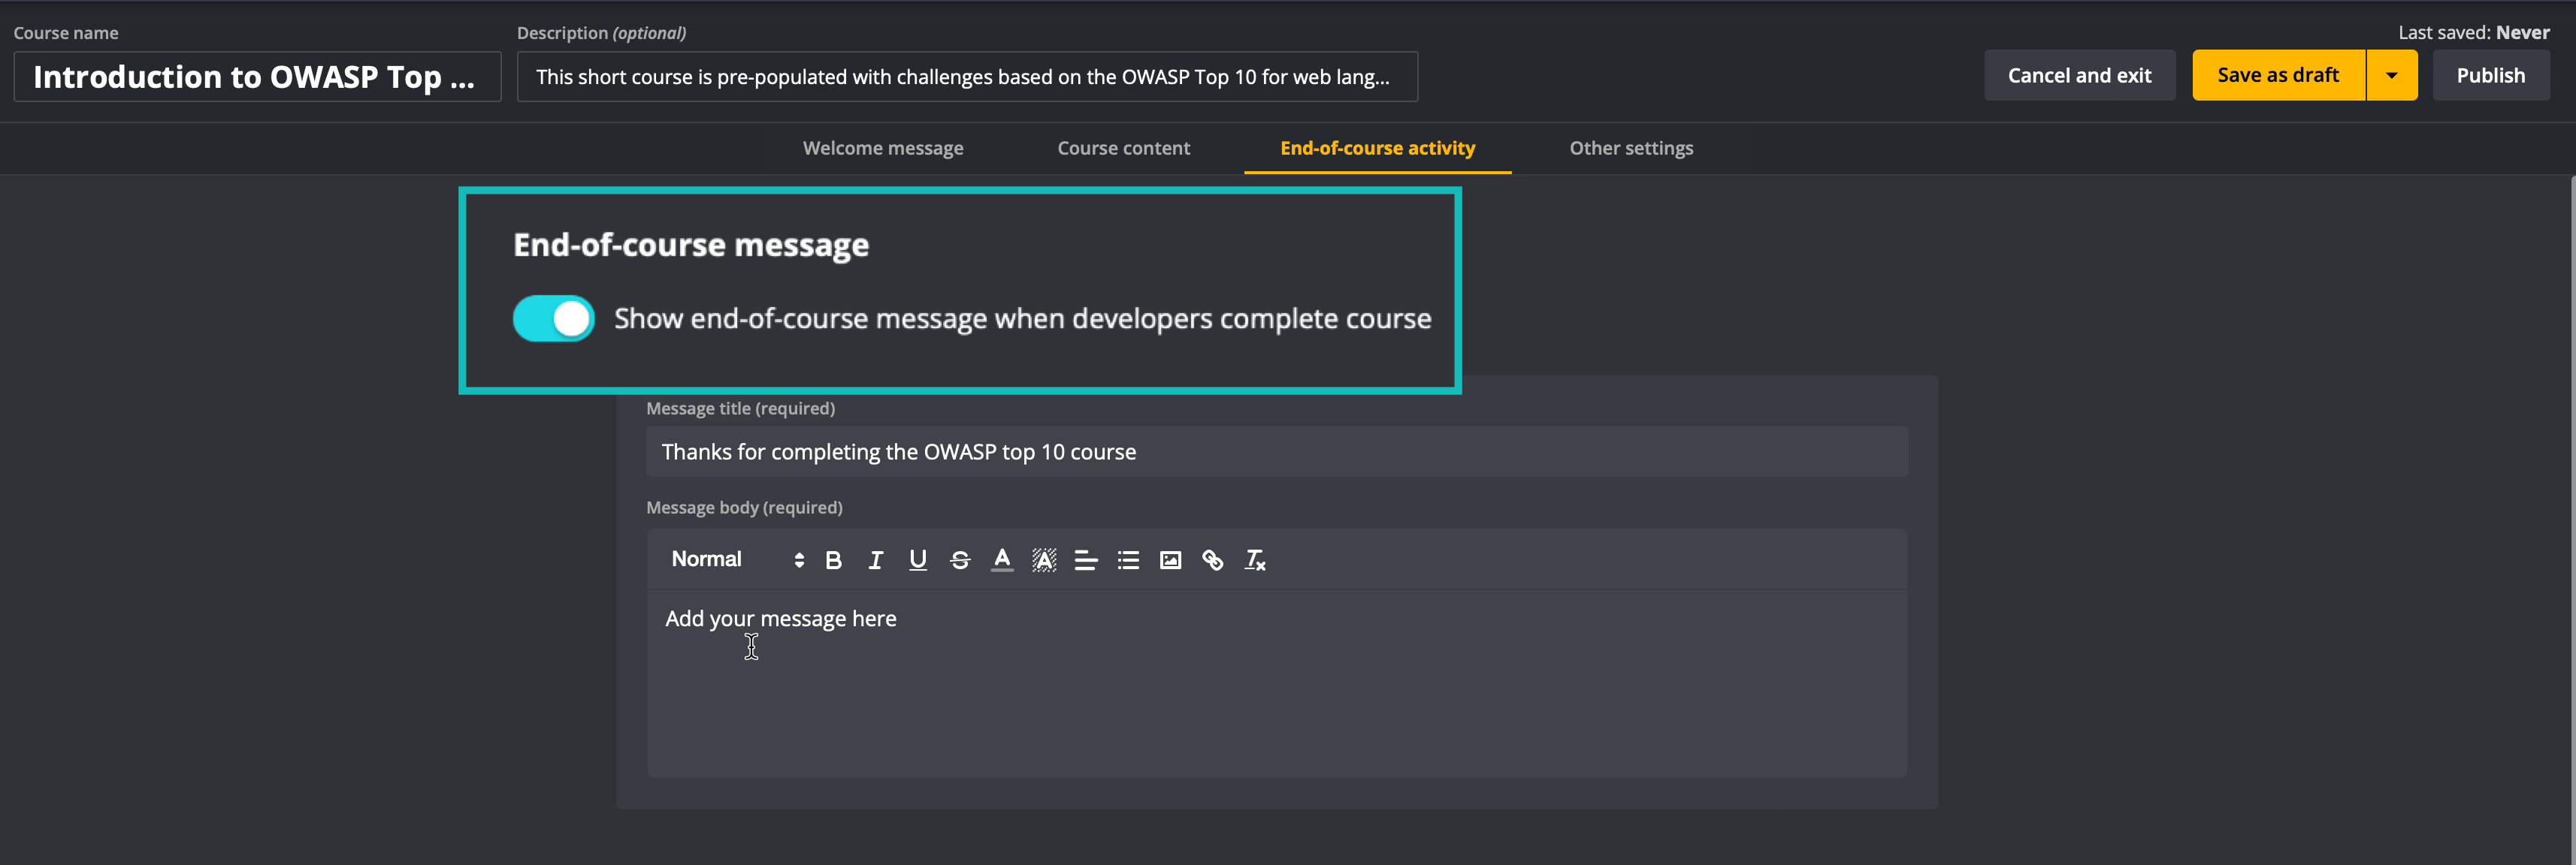
Task: Click 'Message body (required)' label
Action: point(744,508)
